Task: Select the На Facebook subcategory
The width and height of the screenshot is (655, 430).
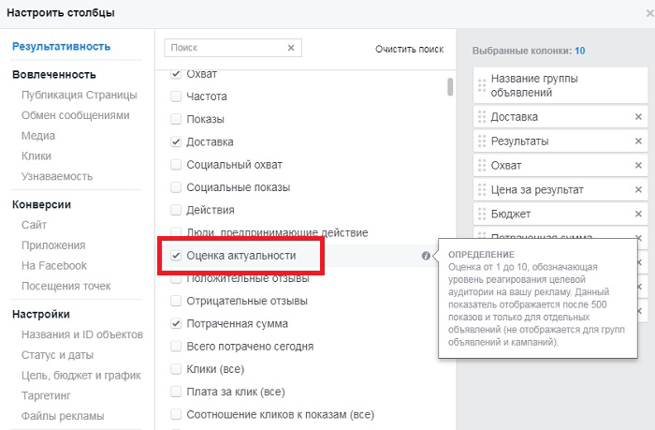Action: click(x=54, y=266)
